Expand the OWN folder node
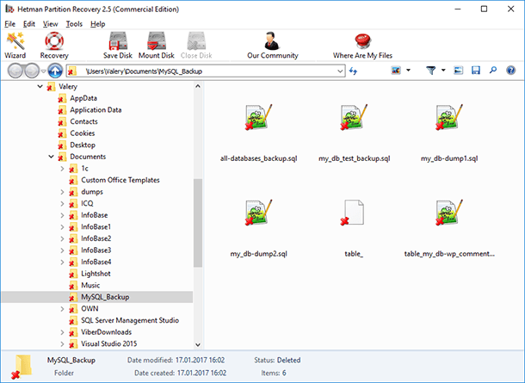This screenshot has height=383, width=525. pyautogui.click(x=62, y=309)
